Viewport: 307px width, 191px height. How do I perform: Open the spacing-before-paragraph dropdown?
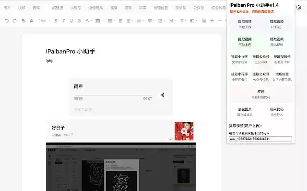click(140, 21)
